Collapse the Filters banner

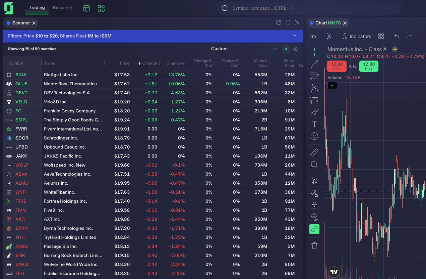pos(295,35)
